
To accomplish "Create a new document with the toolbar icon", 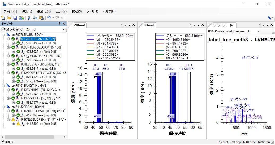I will coord(3,18).
